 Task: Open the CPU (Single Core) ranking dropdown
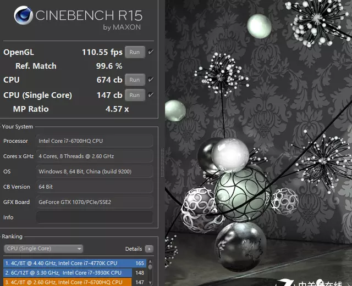point(43,249)
